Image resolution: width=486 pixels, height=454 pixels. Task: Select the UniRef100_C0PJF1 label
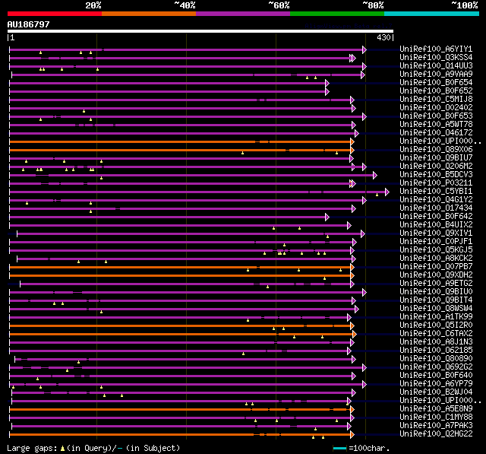[x=436, y=242]
